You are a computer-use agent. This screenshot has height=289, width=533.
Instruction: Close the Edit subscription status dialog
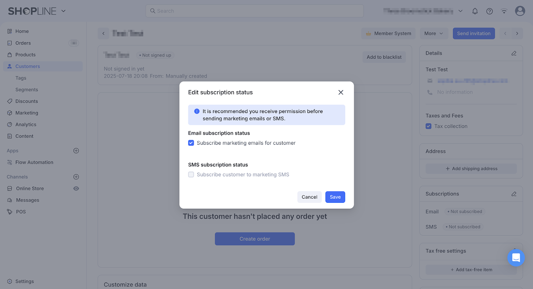point(340,92)
